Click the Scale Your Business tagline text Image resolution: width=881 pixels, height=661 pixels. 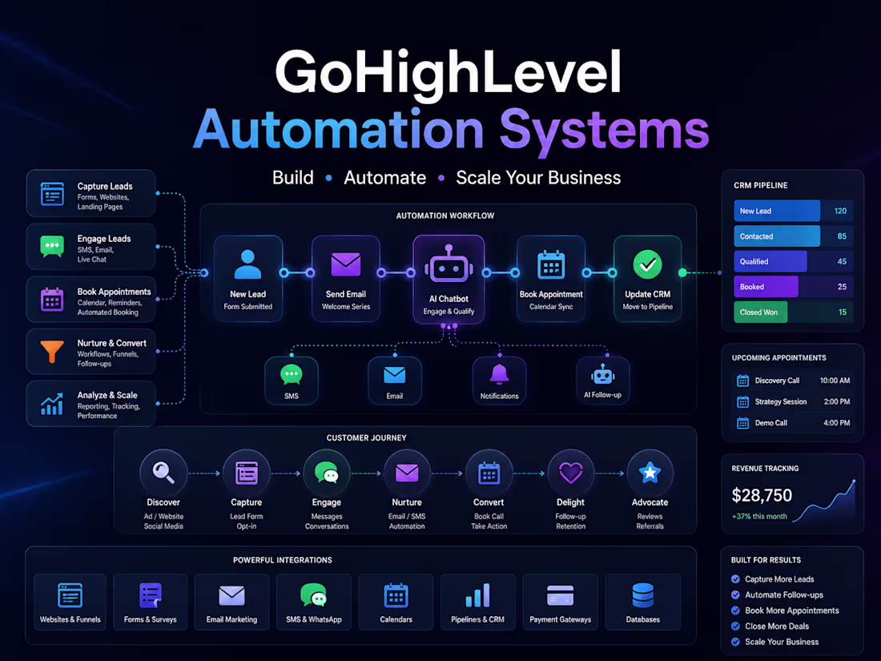(x=538, y=178)
